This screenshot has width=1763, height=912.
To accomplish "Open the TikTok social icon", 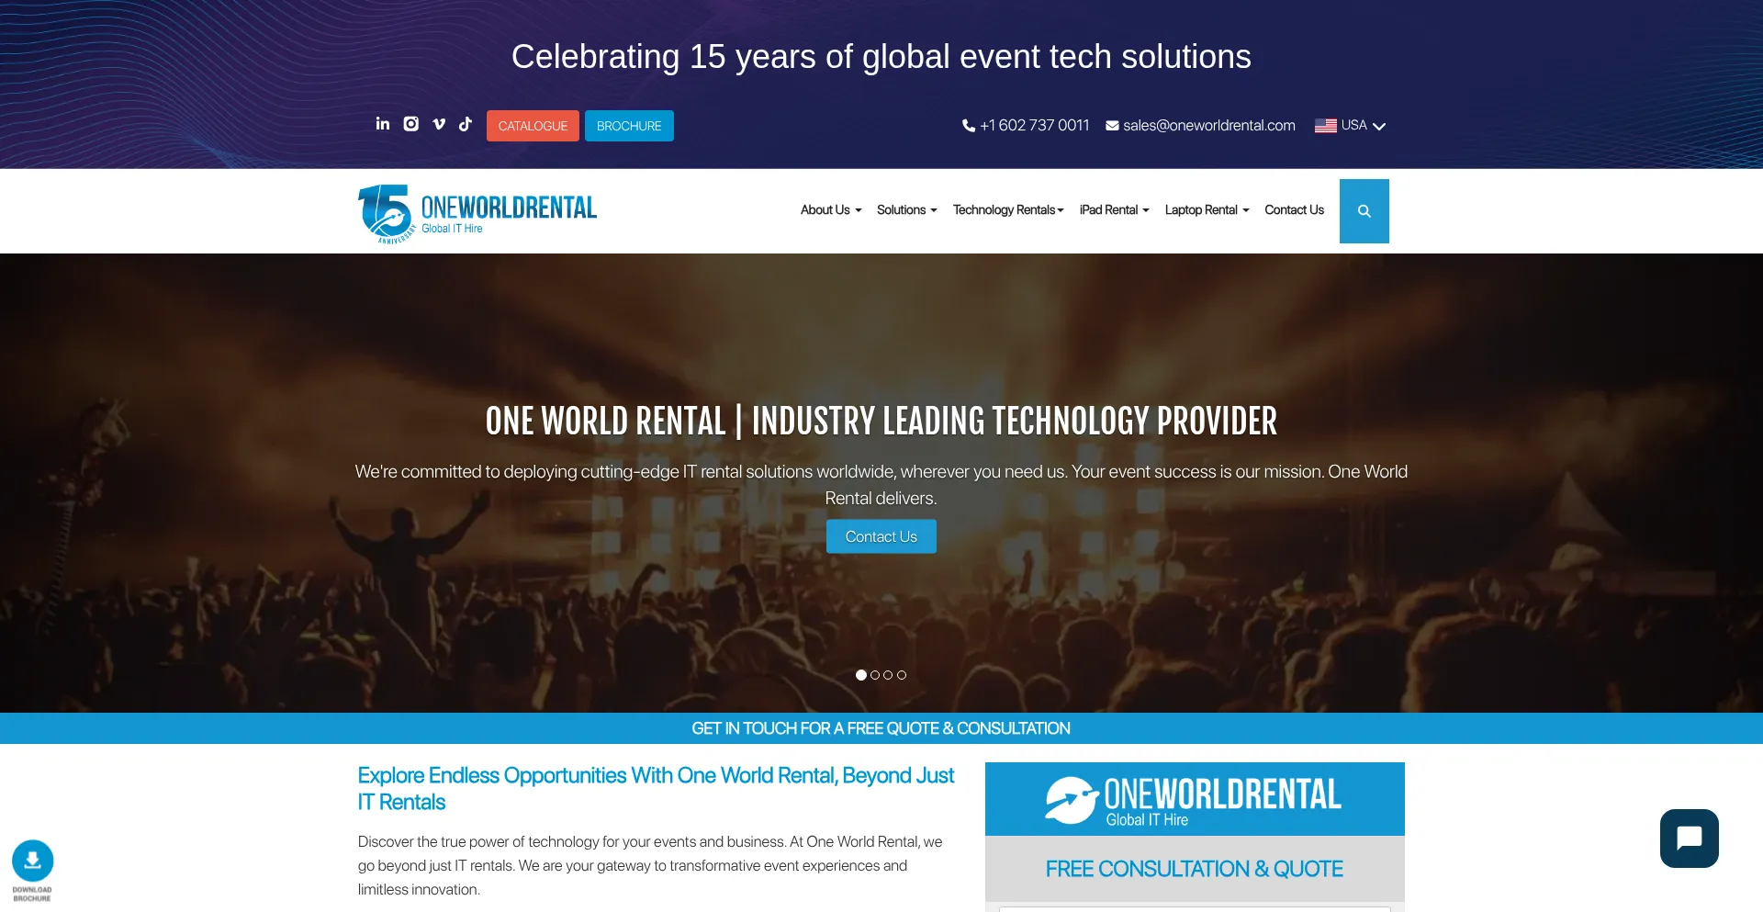I will click(466, 124).
